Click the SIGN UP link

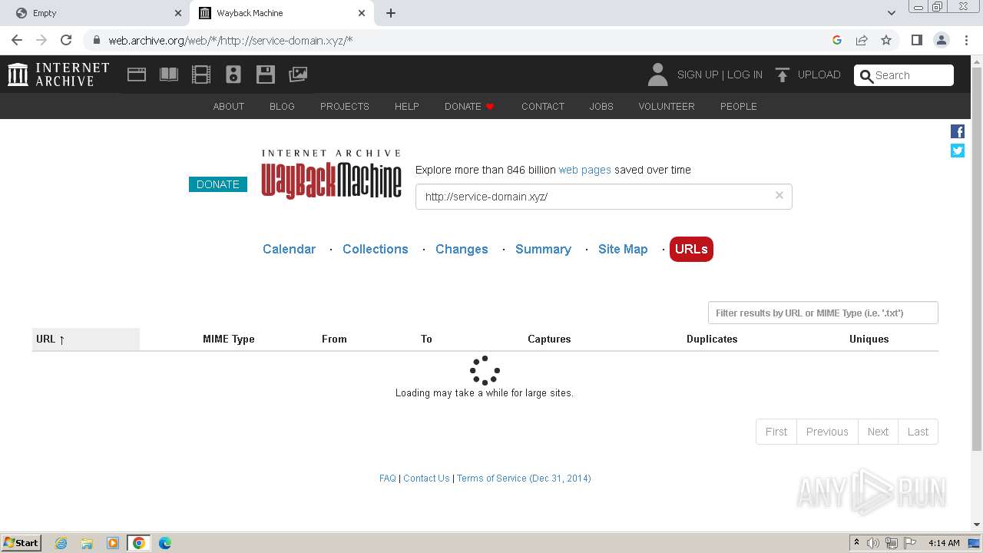click(x=697, y=75)
